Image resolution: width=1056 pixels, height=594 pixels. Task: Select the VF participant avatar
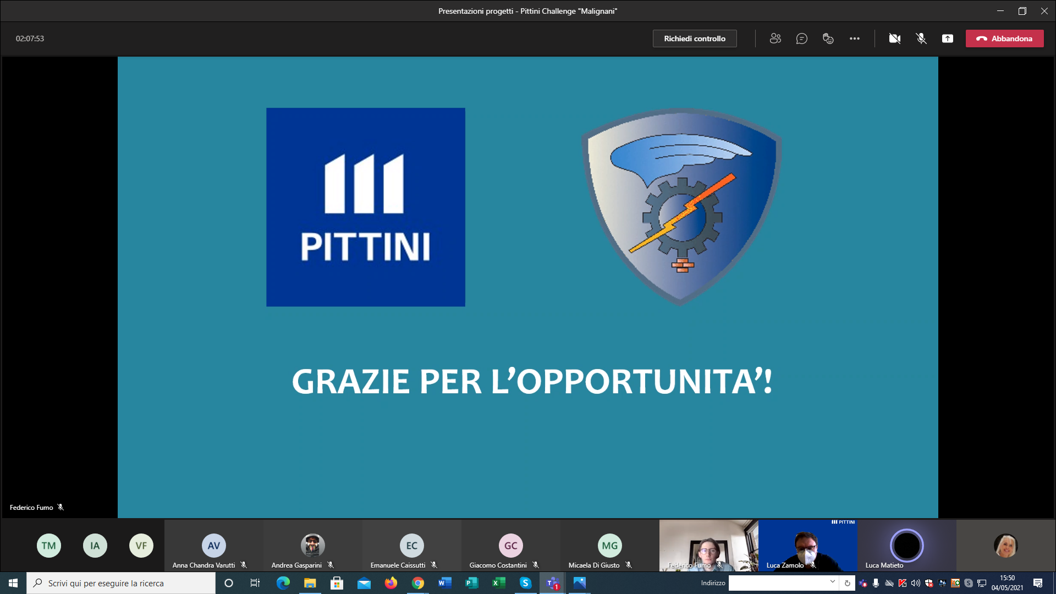141,546
